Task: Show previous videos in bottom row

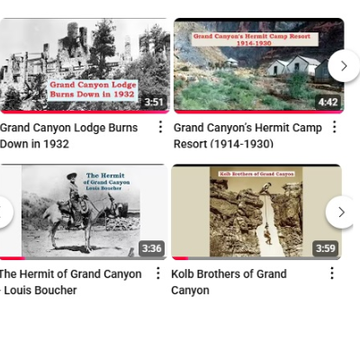Action: 4,212
